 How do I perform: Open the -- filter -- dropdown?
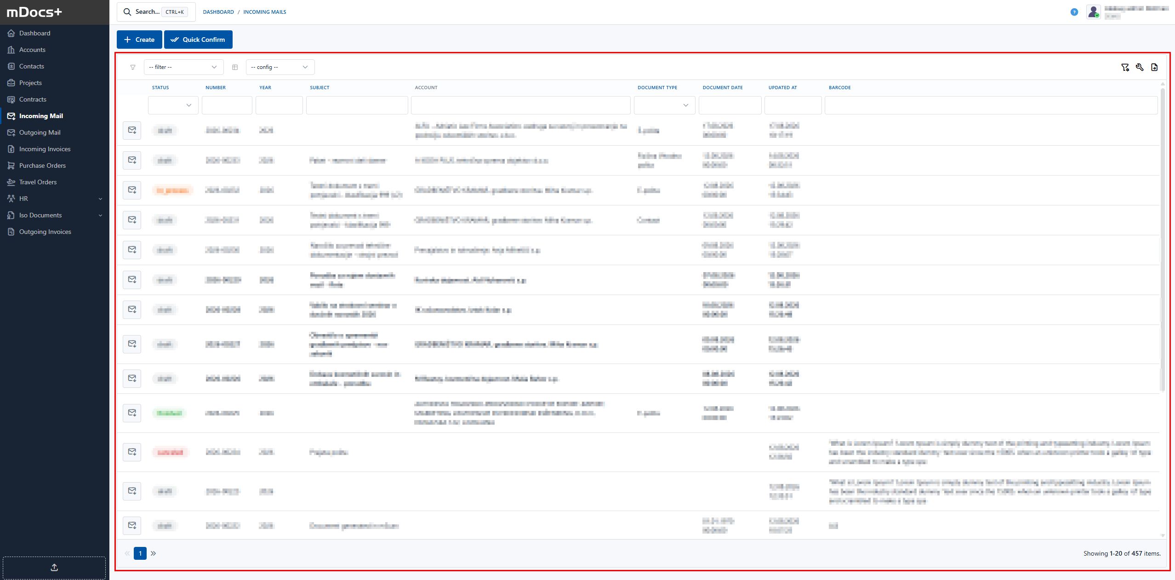(x=184, y=67)
